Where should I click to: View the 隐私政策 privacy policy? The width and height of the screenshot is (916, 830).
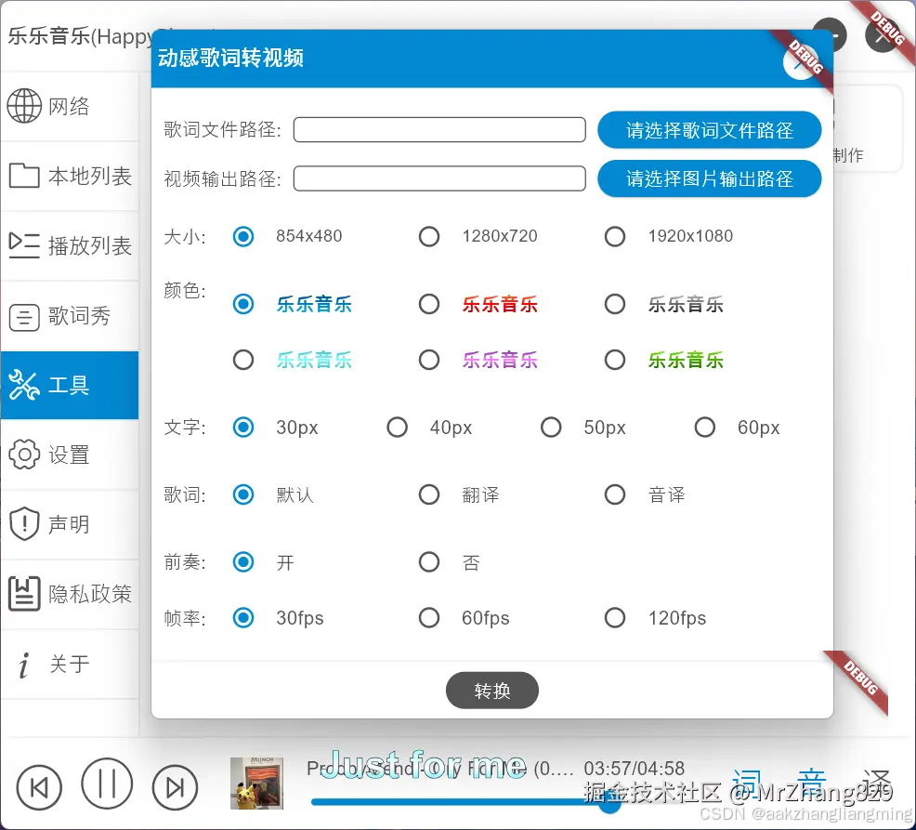[70, 594]
